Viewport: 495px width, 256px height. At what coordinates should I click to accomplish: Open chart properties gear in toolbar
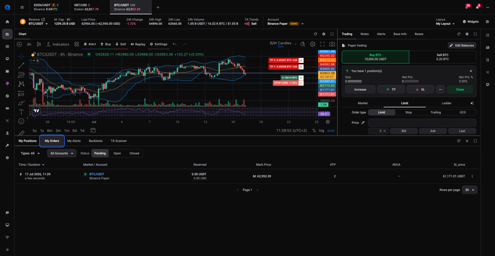[x=313, y=44]
